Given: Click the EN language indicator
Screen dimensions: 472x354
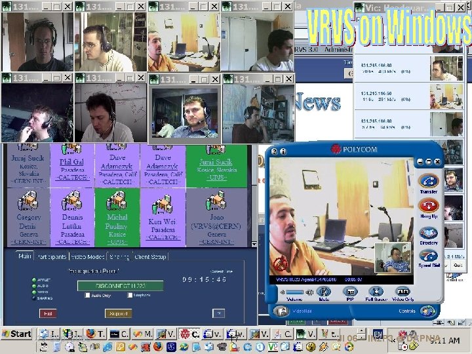Looking at the screenshot, I should (x=378, y=334).
